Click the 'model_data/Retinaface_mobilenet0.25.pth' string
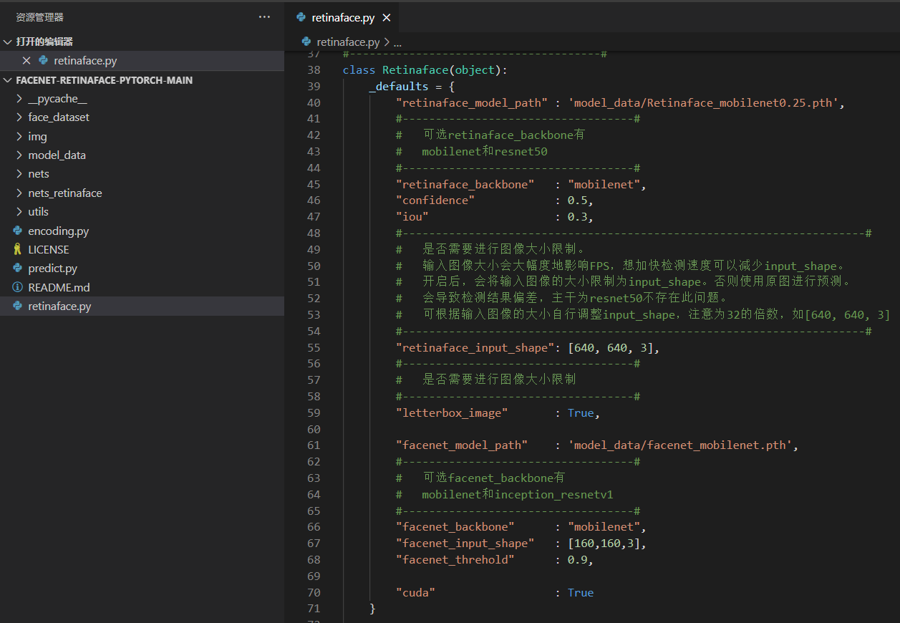 point(704,102)
